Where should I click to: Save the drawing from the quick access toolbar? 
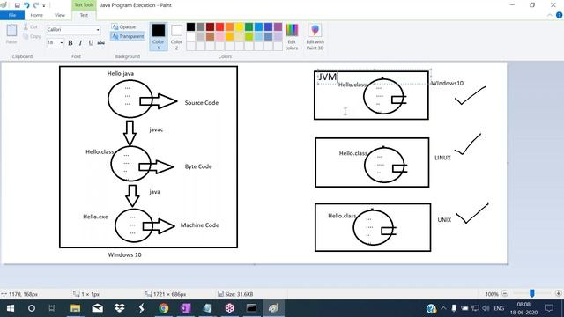click(x=17, y=5)
